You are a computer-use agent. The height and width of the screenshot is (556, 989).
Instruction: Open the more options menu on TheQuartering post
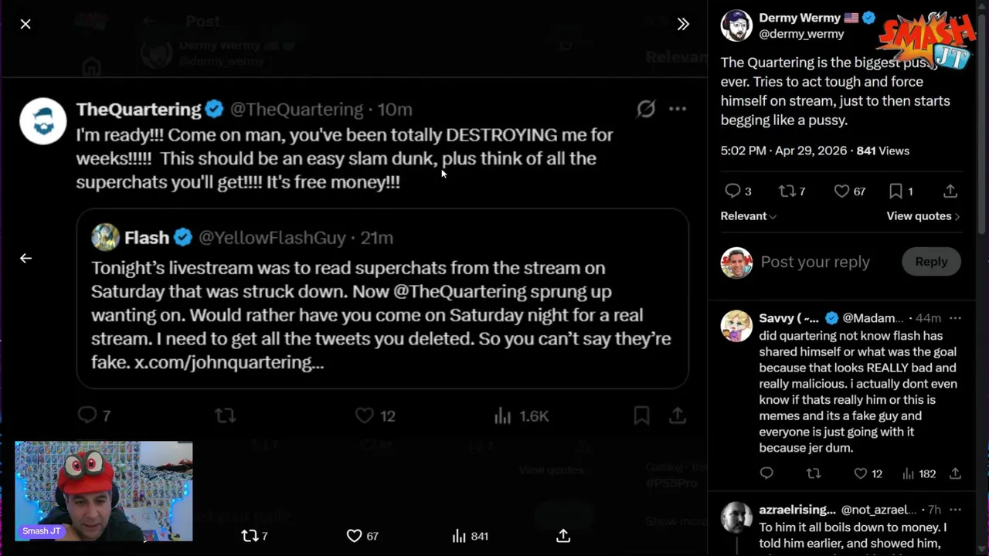(x=678, y=109)
